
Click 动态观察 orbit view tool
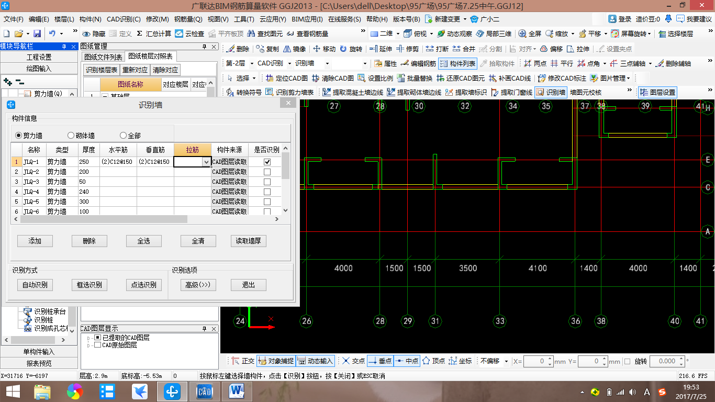454,33
